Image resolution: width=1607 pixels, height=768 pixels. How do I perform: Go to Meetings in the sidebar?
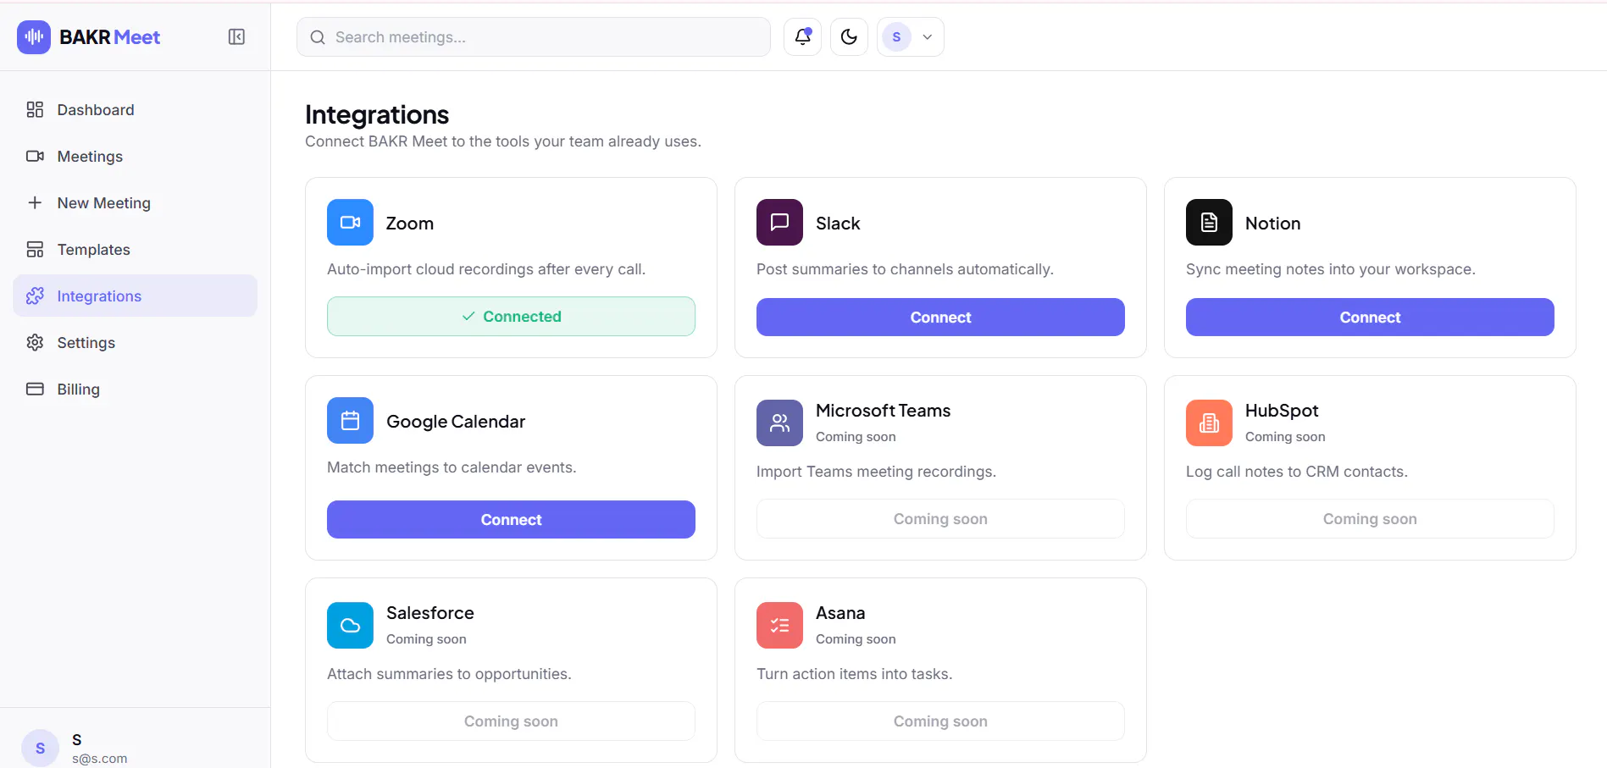pos(136,156)
